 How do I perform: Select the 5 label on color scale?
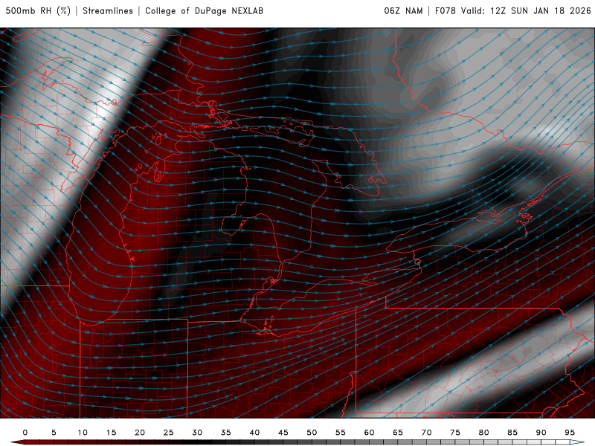[54, 433]
